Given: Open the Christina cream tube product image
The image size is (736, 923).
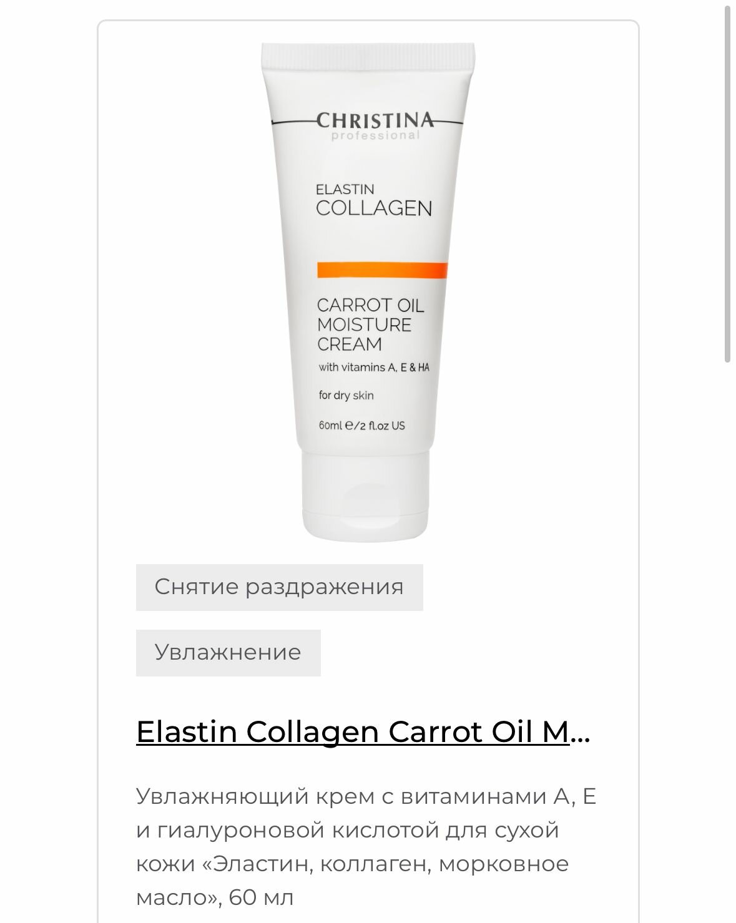Looking at the screenshot, I should [368, 292].
